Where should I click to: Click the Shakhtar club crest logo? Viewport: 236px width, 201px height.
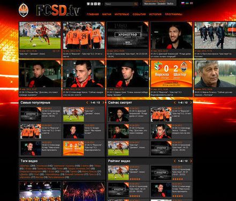tap(24, 10)
